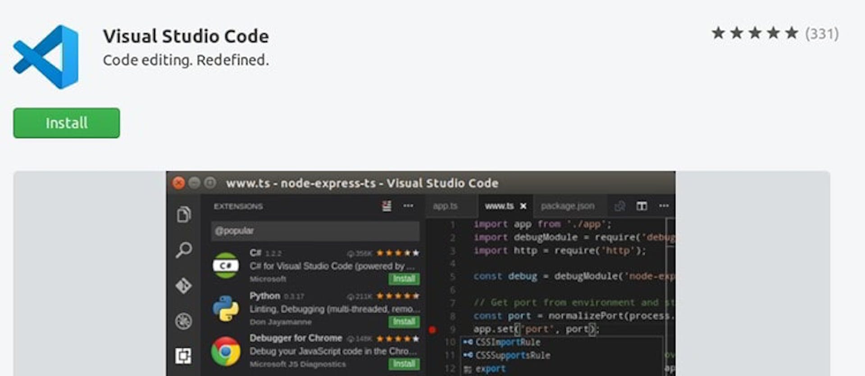Click the @popular extensions search field
The image size is (865, 376).
click(315, 231)
